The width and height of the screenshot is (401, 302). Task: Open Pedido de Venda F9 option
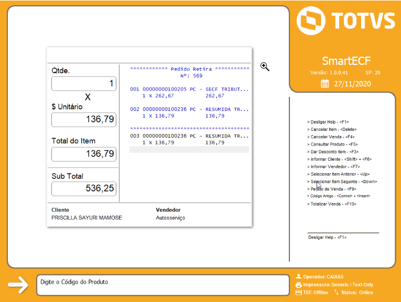[x=332, y=189]
